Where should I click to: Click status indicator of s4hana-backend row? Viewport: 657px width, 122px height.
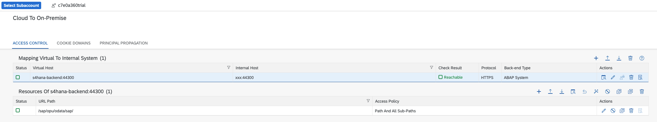[18, 77]
